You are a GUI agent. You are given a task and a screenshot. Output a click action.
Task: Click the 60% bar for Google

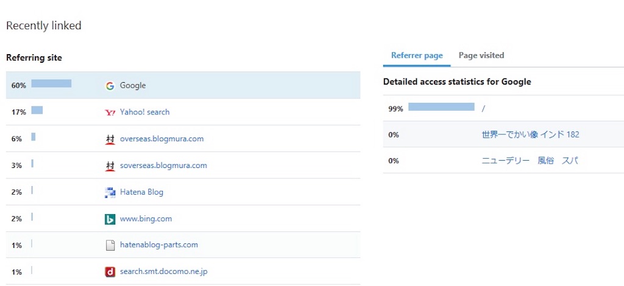pyautogui.click(x=51, y=83)
